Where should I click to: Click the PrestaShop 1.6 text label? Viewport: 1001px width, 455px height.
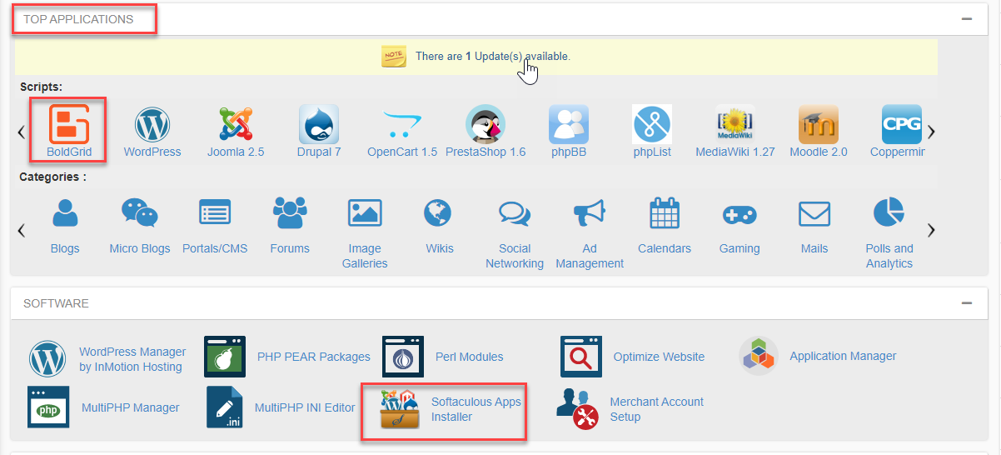486,152
